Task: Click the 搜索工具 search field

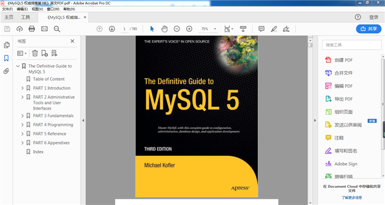Action: coord(351,45)
